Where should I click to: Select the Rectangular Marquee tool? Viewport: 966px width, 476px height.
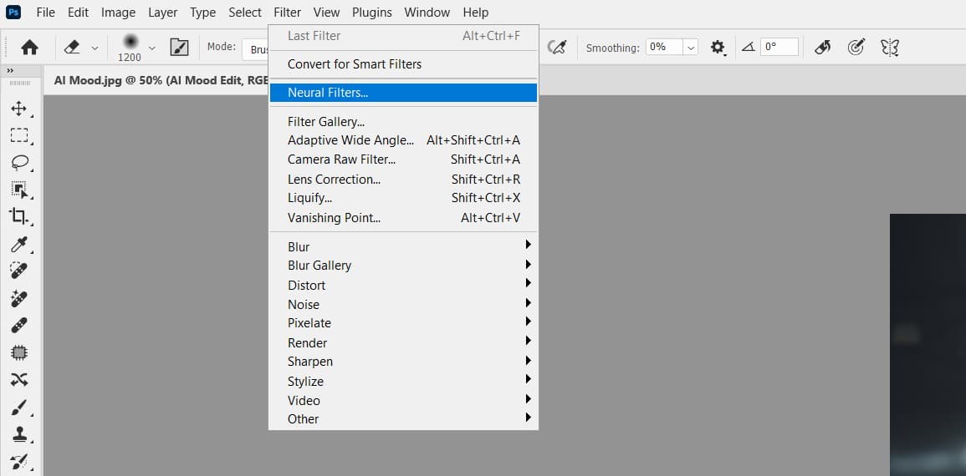19,135
